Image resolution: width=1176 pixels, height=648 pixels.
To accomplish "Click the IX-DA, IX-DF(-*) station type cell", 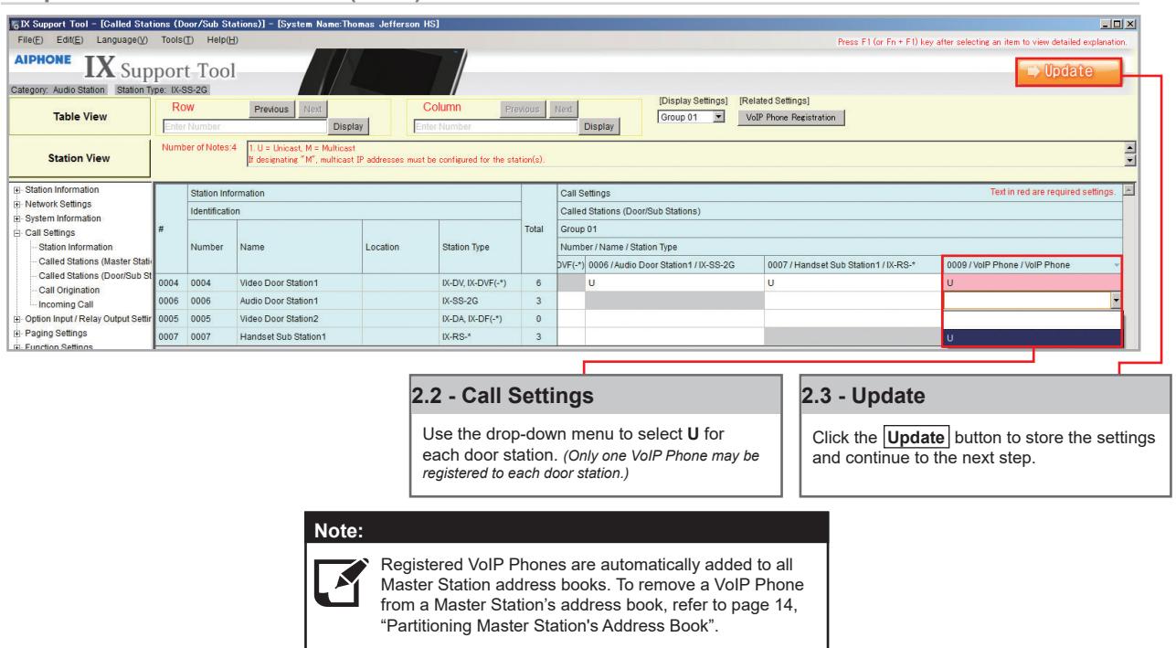I will point(478,318).
